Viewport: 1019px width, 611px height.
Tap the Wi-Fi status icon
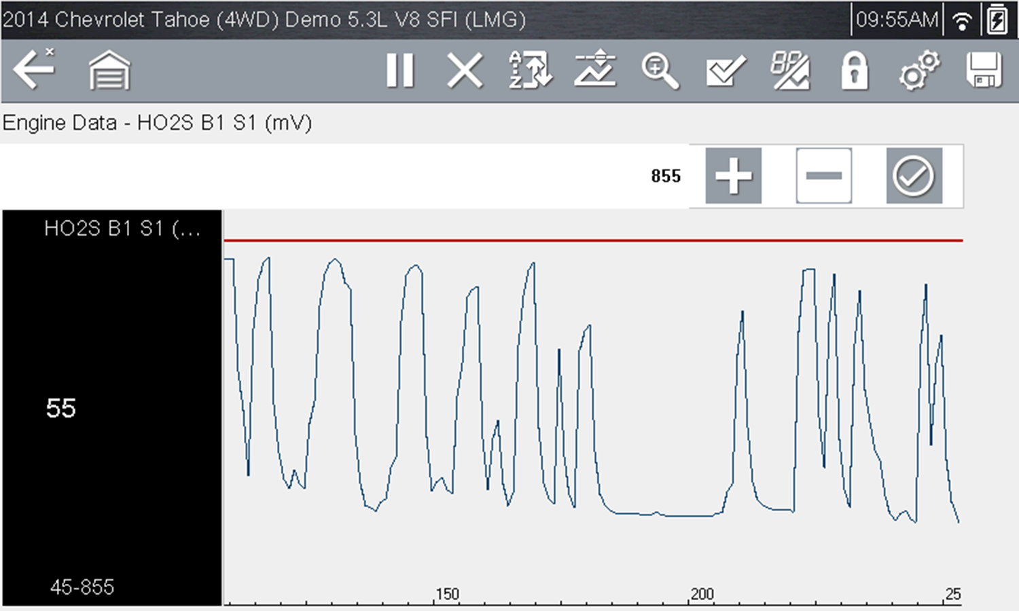[962, 21]
